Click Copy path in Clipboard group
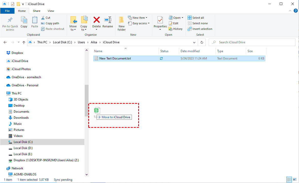The height and width of the screenshot is (183, 299). pos(50,23)
